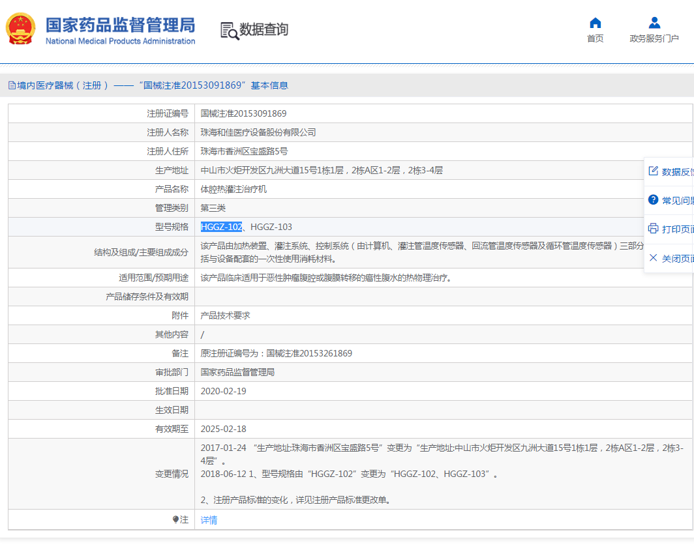Click the 有效期至 row label
694x550 pixels.
pyautogui.click(x=172, y=429)
